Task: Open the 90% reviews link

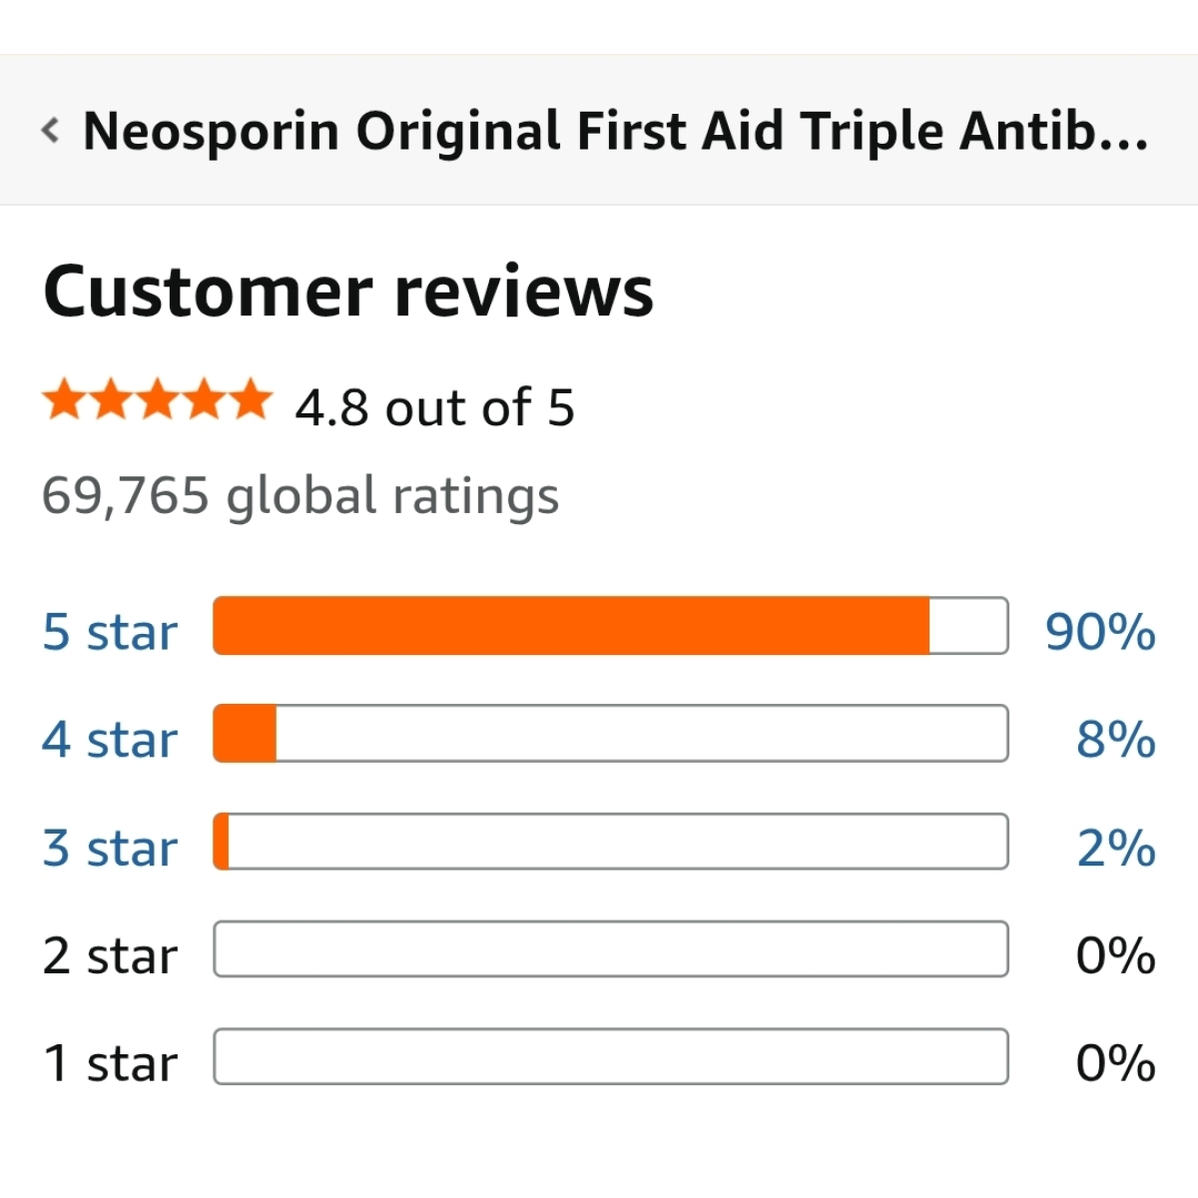Action: point(1100,632)
